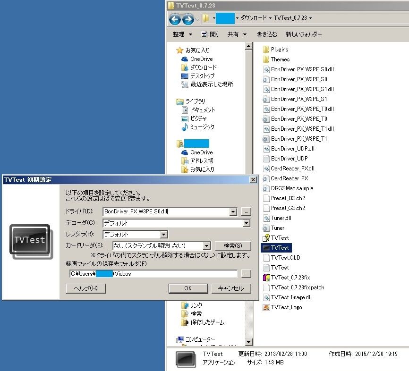The height and width of the screenshot is (371, 409).
Task: Select BonDriver_PX_W3PE_S0 settings file
Action: 295,79
